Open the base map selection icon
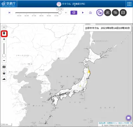 (4, 67)
